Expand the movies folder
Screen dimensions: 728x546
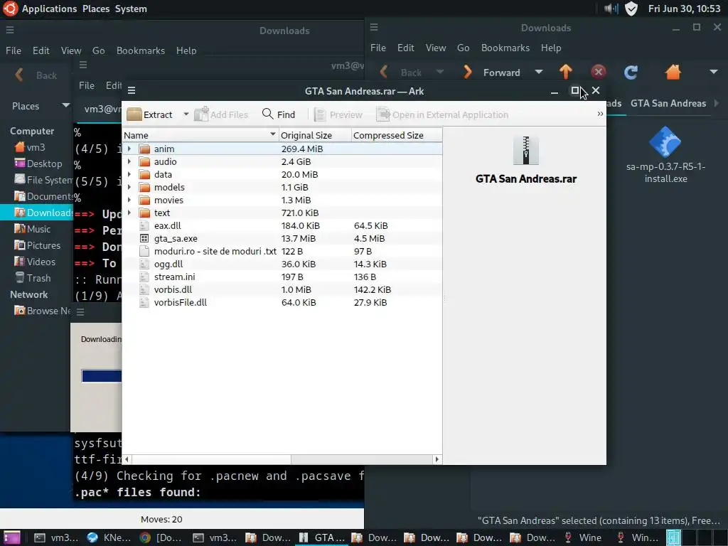click(x=129, y=200)
